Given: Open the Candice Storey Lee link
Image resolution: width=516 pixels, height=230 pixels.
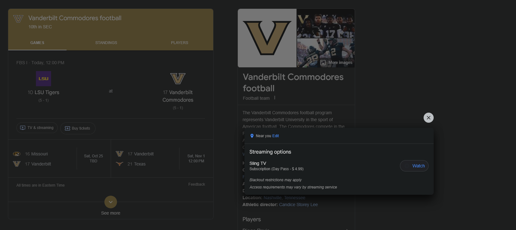Looking at the screenshot, I should (298, 205).
